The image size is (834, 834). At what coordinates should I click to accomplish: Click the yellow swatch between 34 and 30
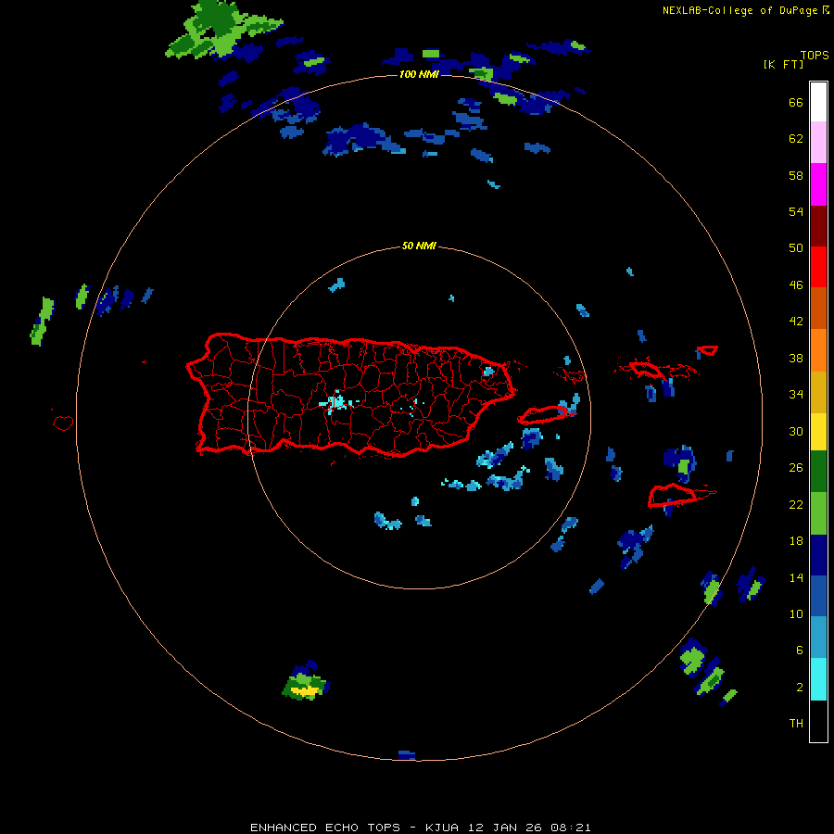point(818,431)
